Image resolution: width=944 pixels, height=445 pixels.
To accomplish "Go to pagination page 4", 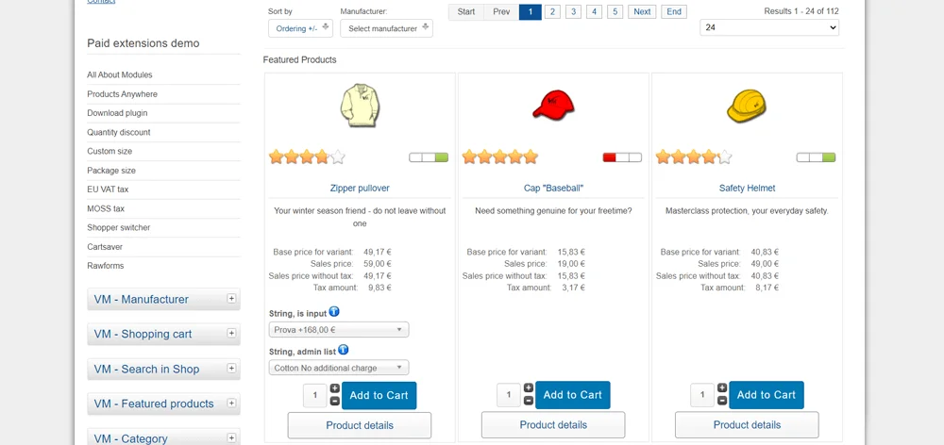I will 594,11.
